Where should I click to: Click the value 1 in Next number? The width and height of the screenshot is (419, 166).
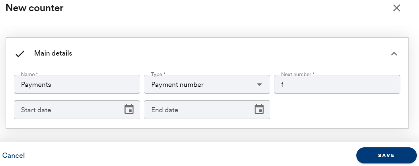click(x=283, y=85)
